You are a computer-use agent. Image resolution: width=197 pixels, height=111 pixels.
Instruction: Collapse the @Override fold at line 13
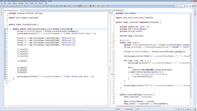pos(115,40)
